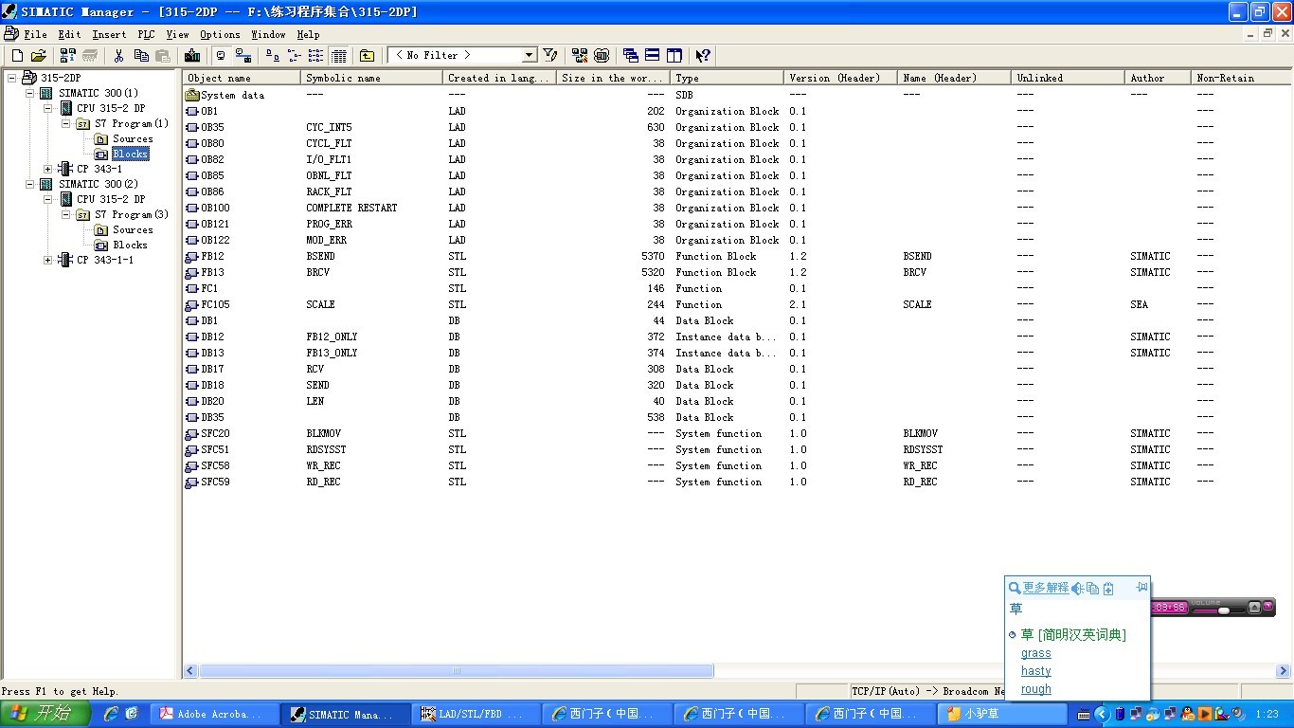Viewport: 1294px width, 728px height.
Task: Select the FC105 SCALE block icon
Action: [192, 304]
